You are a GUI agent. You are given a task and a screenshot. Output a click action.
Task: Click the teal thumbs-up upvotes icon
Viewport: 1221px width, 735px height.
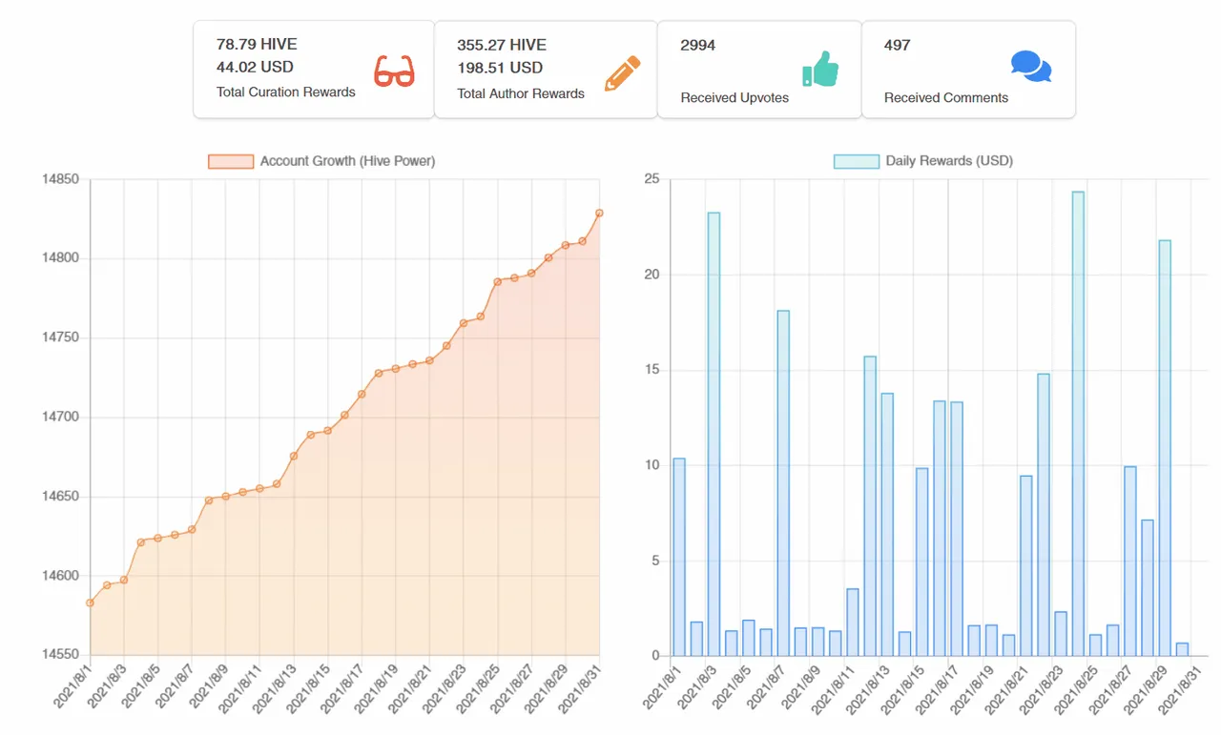[x=820, y=69]
